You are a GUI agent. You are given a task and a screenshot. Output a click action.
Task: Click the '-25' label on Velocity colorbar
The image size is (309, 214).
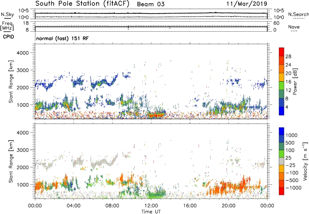click(290, 165)
